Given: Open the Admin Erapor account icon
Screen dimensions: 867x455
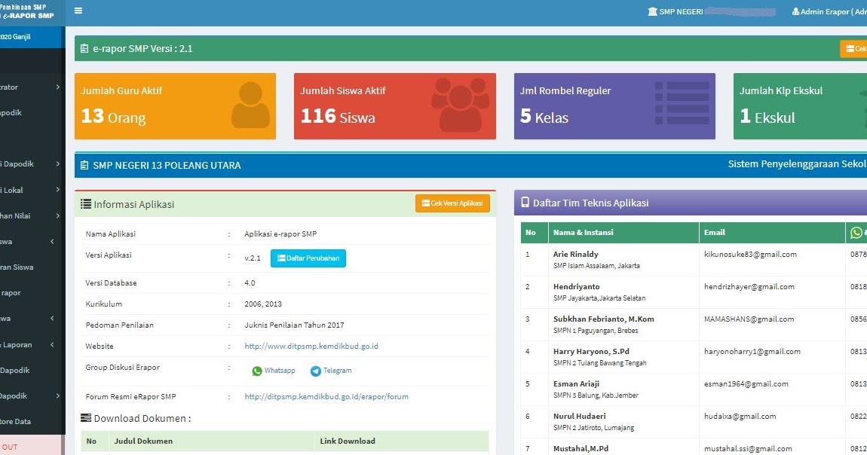Looking at the screenshot, I should 795,11.
